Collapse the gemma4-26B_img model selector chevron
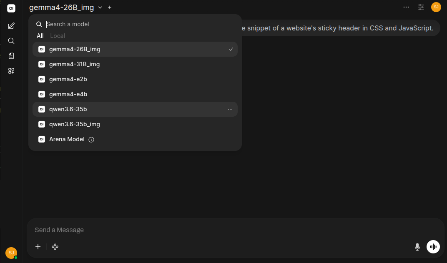Image resolution: width=447 pixels, height=263 pixels. (x=100, y=8)
